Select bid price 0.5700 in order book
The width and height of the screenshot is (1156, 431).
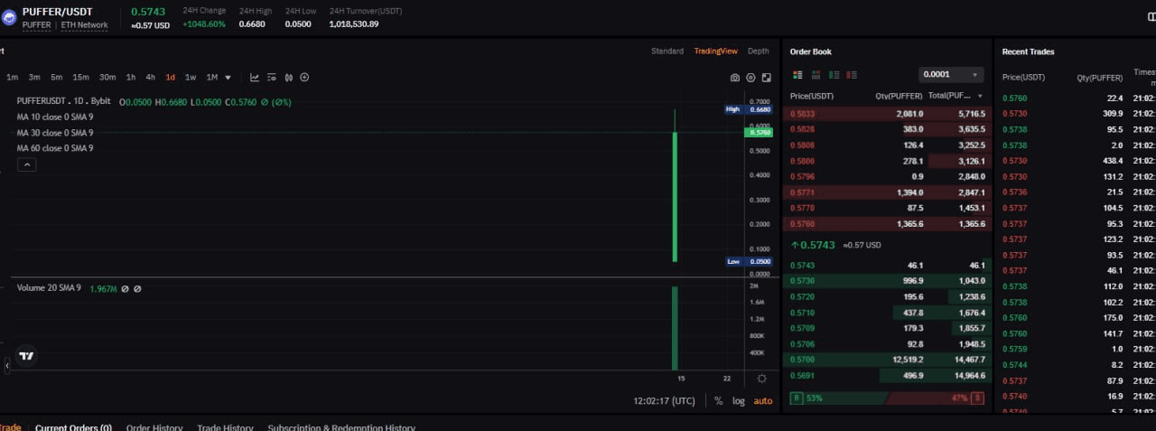pos(802,360)
